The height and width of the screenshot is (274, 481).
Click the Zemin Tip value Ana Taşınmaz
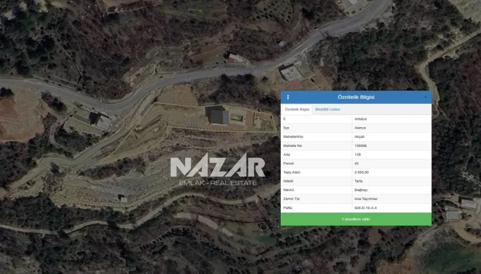tap(365, 199)
